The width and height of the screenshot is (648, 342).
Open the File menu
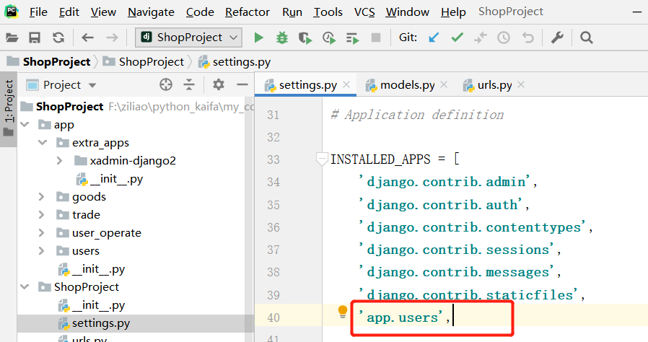click(38, 12)
